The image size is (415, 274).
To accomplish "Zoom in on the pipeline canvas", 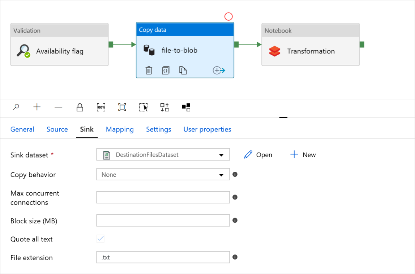I will tap(37, 107).
